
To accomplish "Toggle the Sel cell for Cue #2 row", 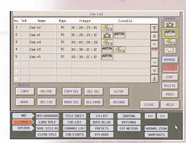I will (24, 28).
